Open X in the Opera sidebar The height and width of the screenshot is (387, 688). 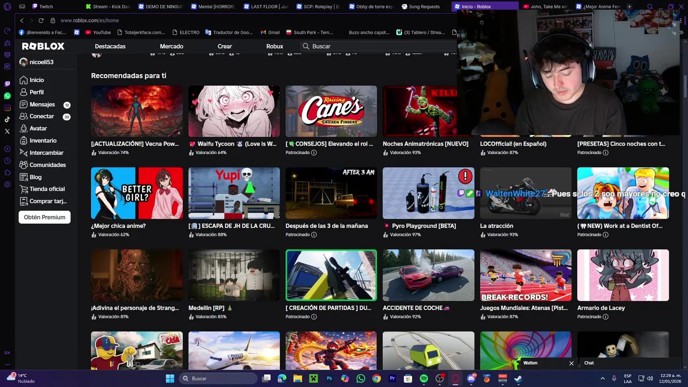click(7, 131)
